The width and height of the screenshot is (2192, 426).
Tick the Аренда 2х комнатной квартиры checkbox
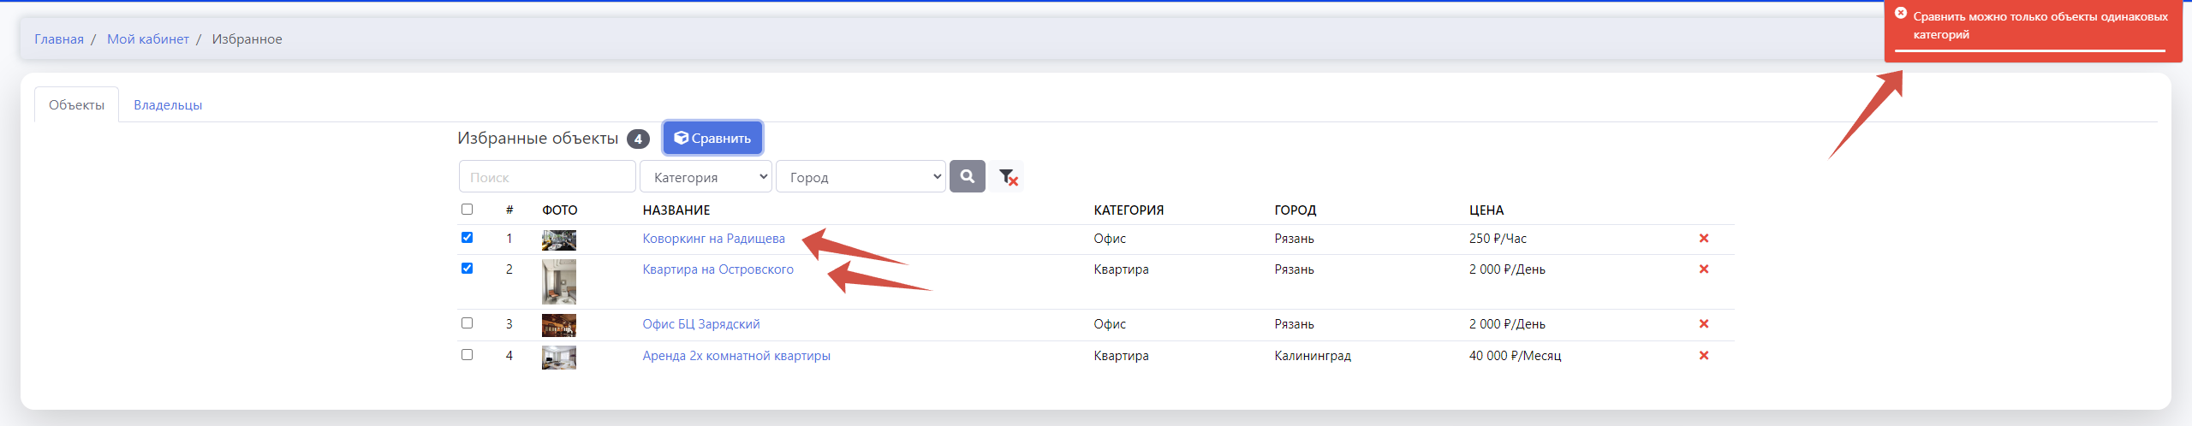coord(467,355)
